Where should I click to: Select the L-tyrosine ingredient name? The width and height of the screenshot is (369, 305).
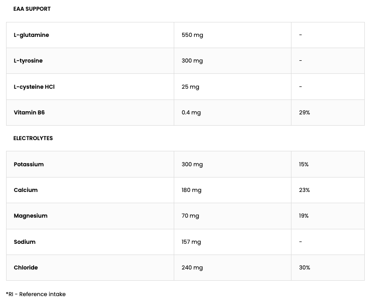click(x=28, y=61)
